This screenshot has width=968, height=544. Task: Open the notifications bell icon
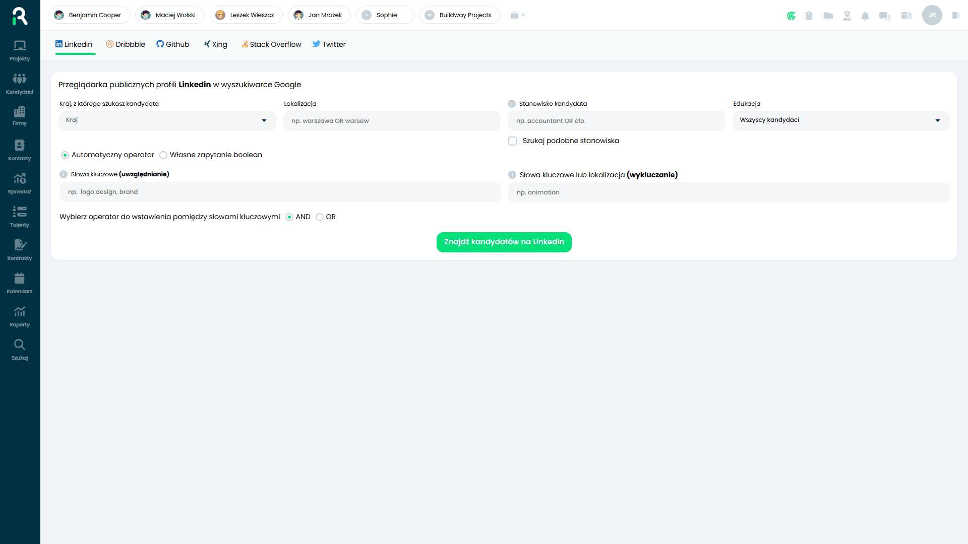coord(865,16)
